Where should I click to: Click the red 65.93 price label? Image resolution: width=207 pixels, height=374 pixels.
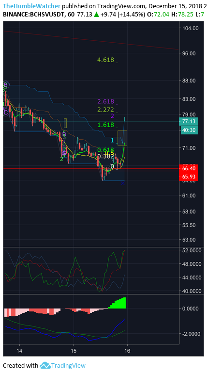coord(189,177)
